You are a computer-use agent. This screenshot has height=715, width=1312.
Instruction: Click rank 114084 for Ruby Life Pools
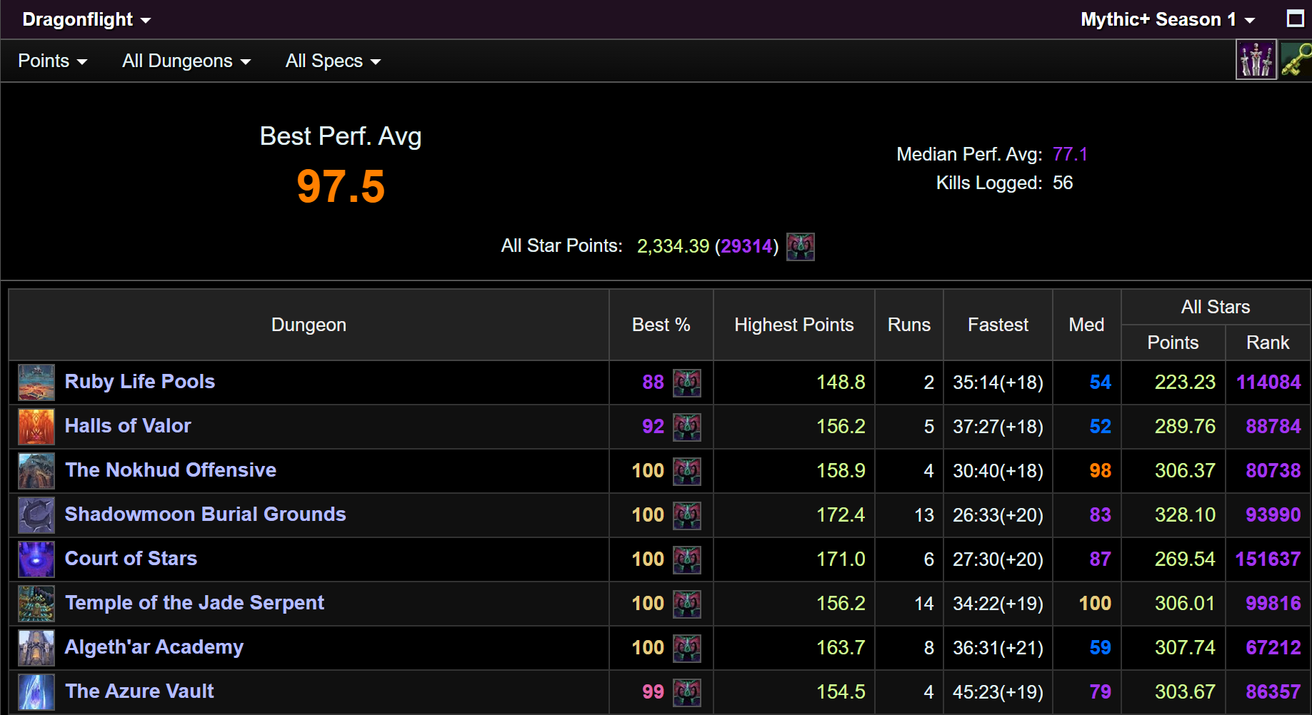click(x=1268, y=382)
